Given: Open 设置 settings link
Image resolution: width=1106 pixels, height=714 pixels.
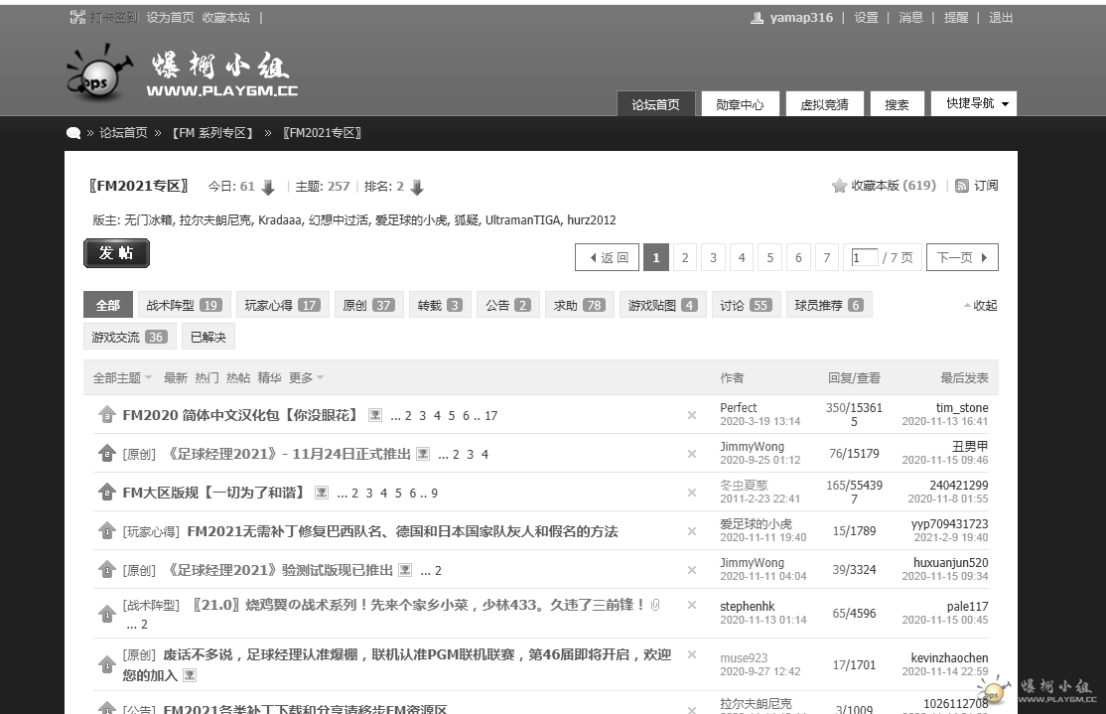Looking at the screenshot, I should (866, 18).
